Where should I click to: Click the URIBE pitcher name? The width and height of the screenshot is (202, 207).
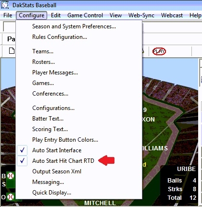click(186, 169)
